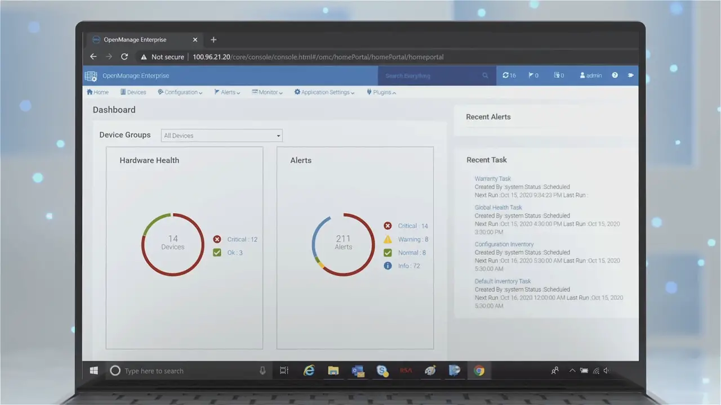Click the Hardware Health devices ring chart

point(173,244)
